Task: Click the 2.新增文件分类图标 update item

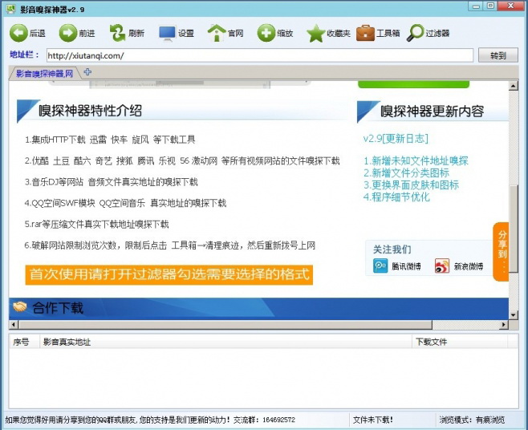Action: pyautogui.click(x=407, y=172)
